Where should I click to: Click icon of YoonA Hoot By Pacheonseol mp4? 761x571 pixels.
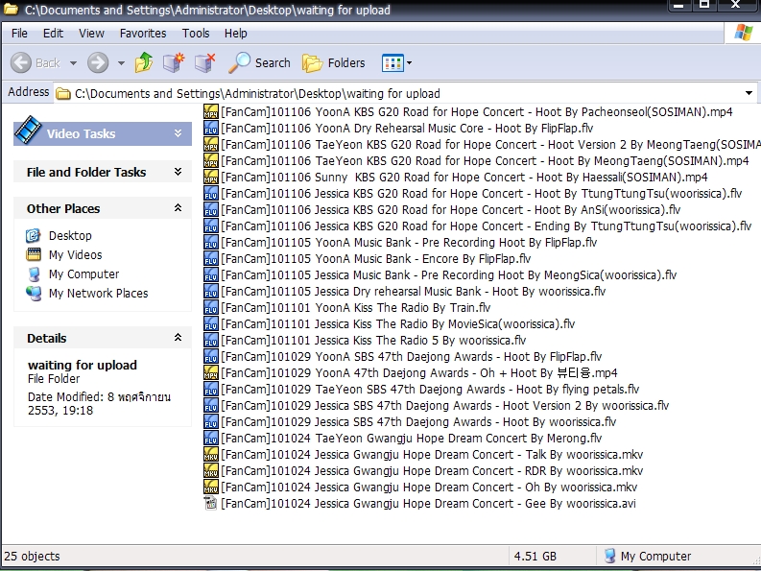tap(211, 111)
